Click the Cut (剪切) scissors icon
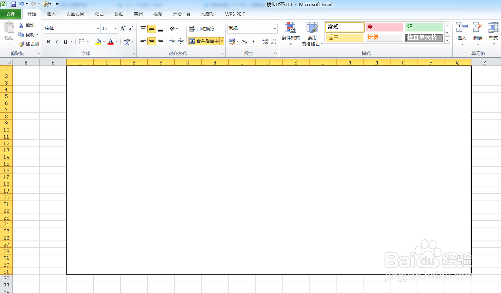Image resolution: width=501 pixels, height=293 pixels. coord(21,25)
